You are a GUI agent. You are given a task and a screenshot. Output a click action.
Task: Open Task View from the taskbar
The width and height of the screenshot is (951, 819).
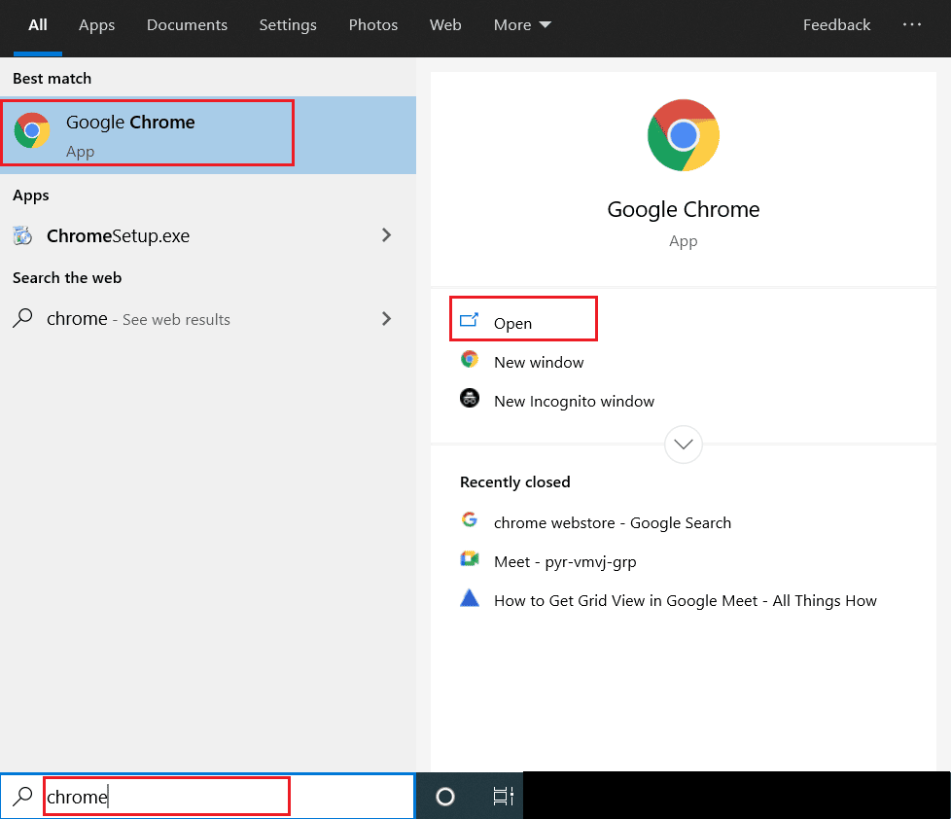point(502,797)
